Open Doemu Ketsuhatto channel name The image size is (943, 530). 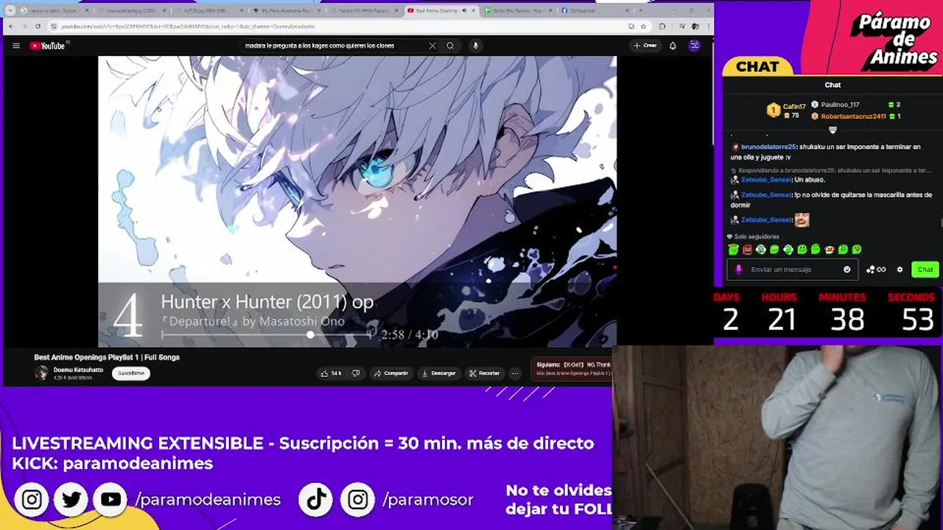click(x=78, y=370)
